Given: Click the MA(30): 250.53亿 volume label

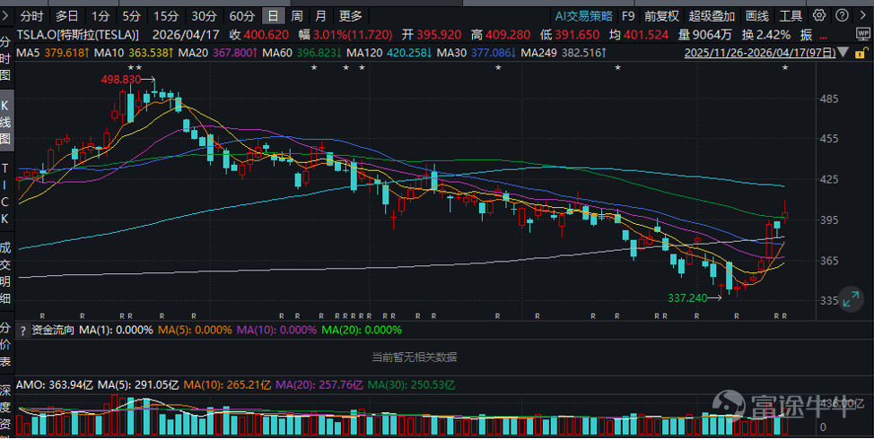Looking at the screenshot, I should tap(411, 385).
